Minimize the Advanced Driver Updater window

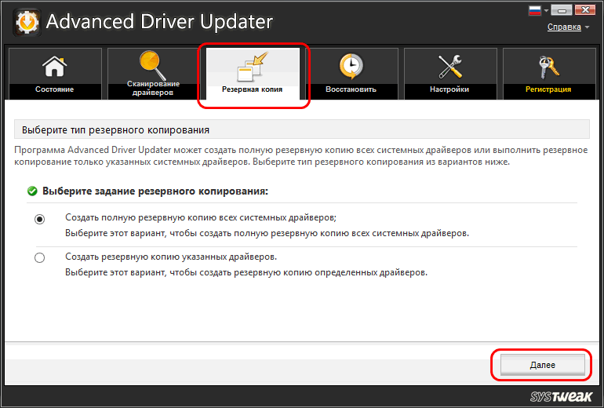pyautogui.click(x=562, y=10)
